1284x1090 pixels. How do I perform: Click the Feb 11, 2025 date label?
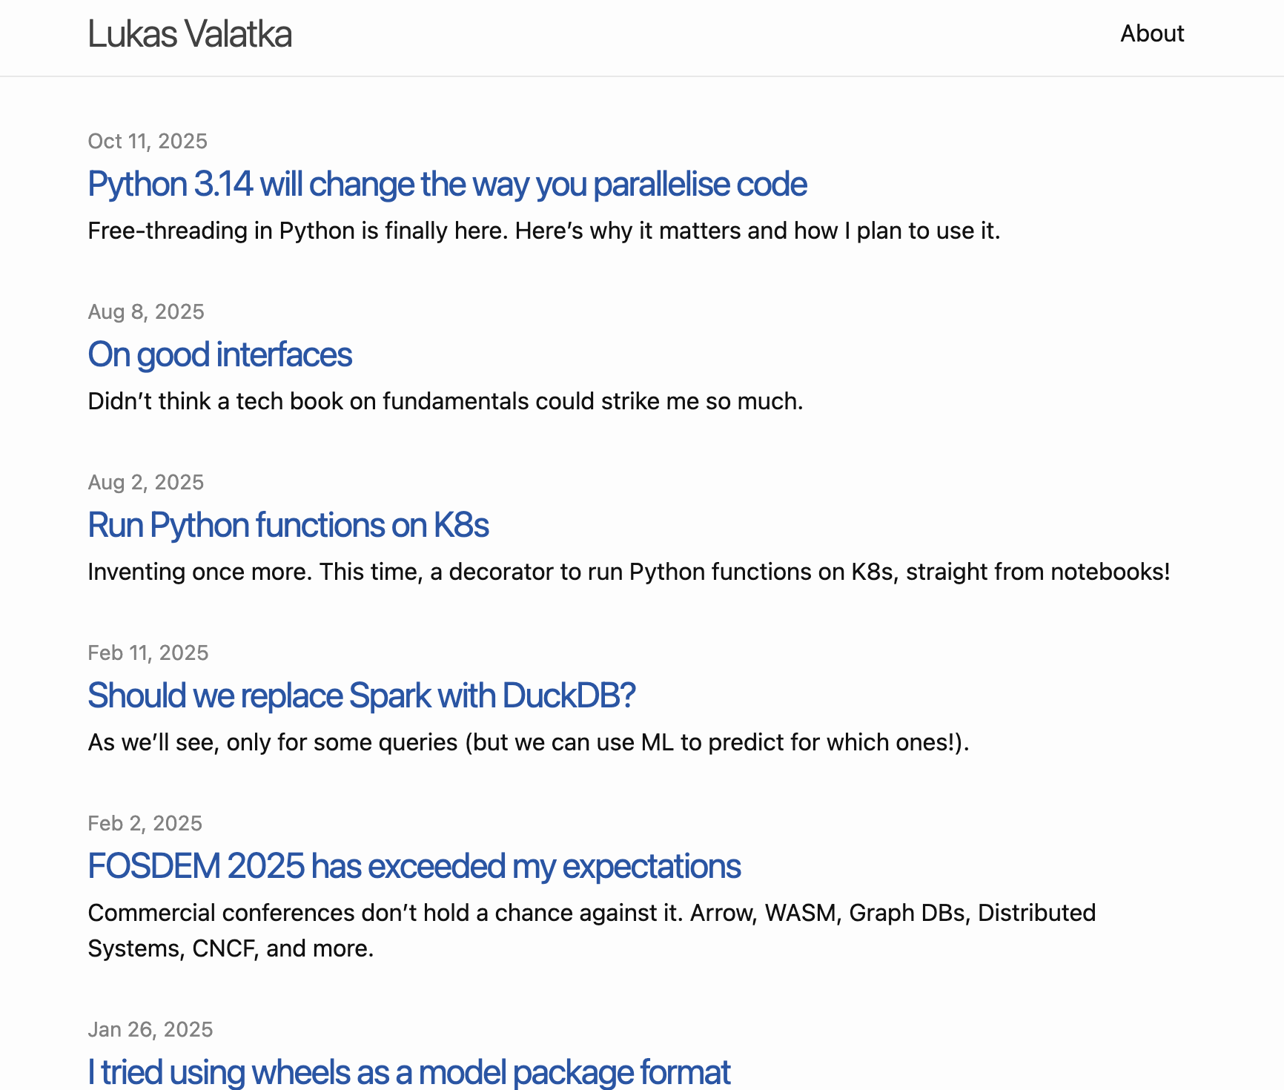click(x=148, y=653)
